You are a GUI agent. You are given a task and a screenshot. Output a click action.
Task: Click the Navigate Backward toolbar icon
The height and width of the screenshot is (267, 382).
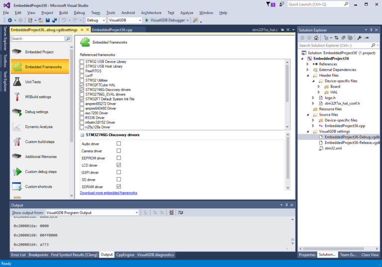click(x=10, y=20)
